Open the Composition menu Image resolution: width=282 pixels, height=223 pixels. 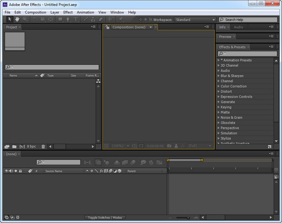[x=35, y=12]
